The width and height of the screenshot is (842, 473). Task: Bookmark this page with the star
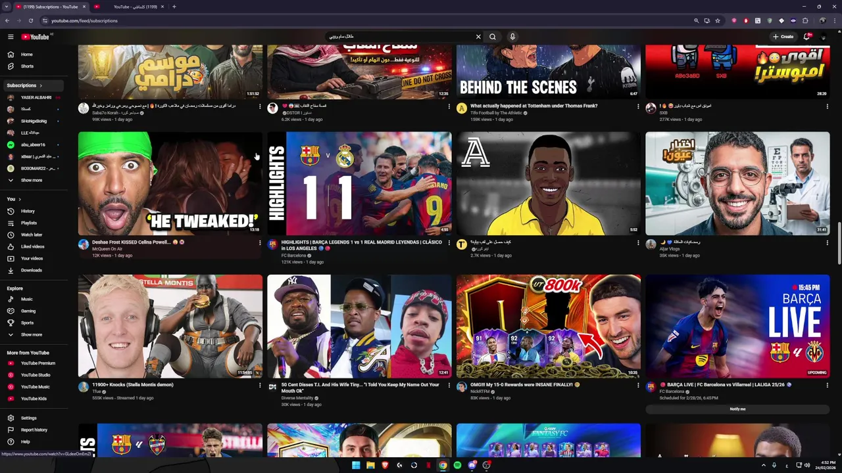pyautogui.click(x=718, y=20)
